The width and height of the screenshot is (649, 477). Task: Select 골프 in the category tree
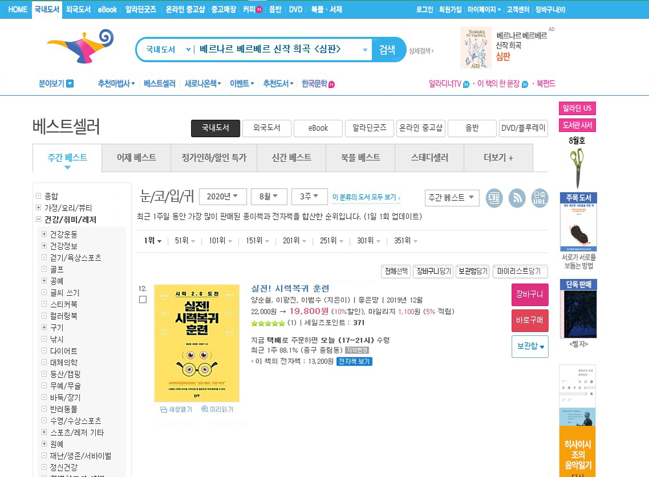point(57,269)
